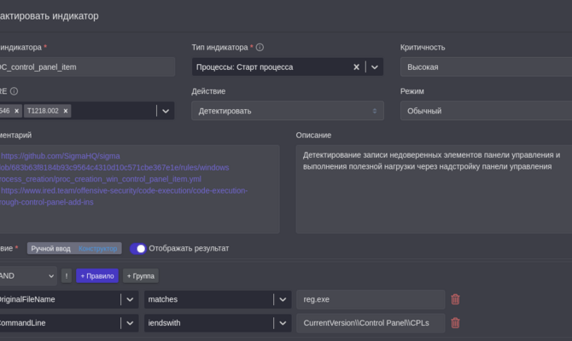Click info icon next to Тип индикатора
The width and height of the screenshot is (572, 341).
point(260,48)
